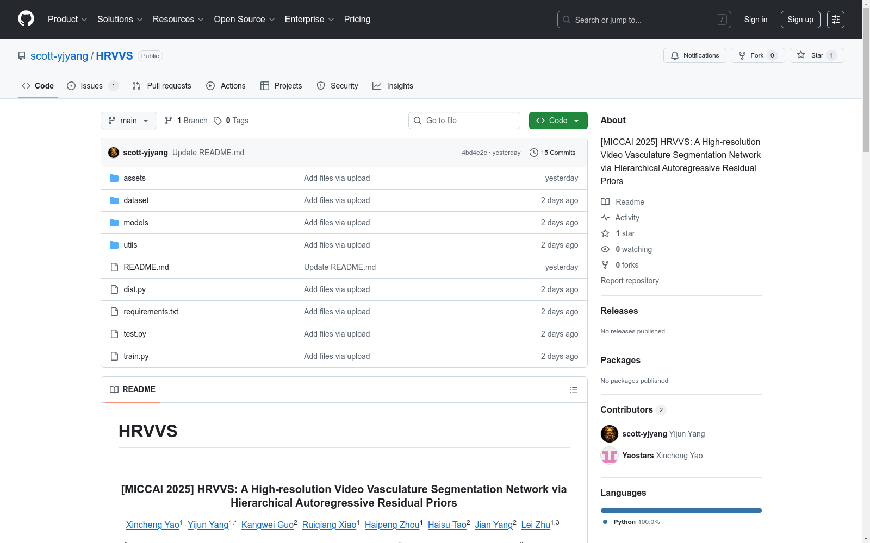Expand the Solutions menu
The width and height of the screenshot is (870, 543).
(x=120, y=19)
